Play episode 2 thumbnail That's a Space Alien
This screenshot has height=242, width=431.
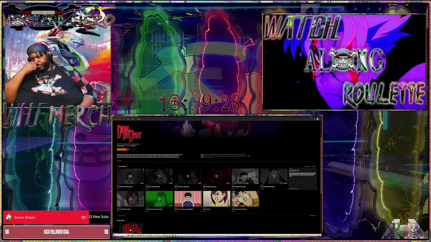coord(159,176)
